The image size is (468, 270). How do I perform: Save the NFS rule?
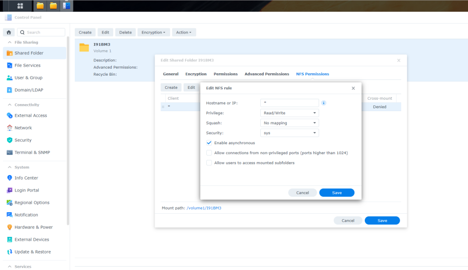click(336, 192)
